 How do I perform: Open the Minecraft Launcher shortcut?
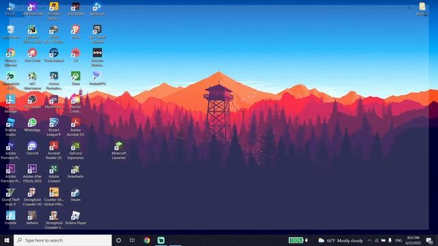pos(118,150)
